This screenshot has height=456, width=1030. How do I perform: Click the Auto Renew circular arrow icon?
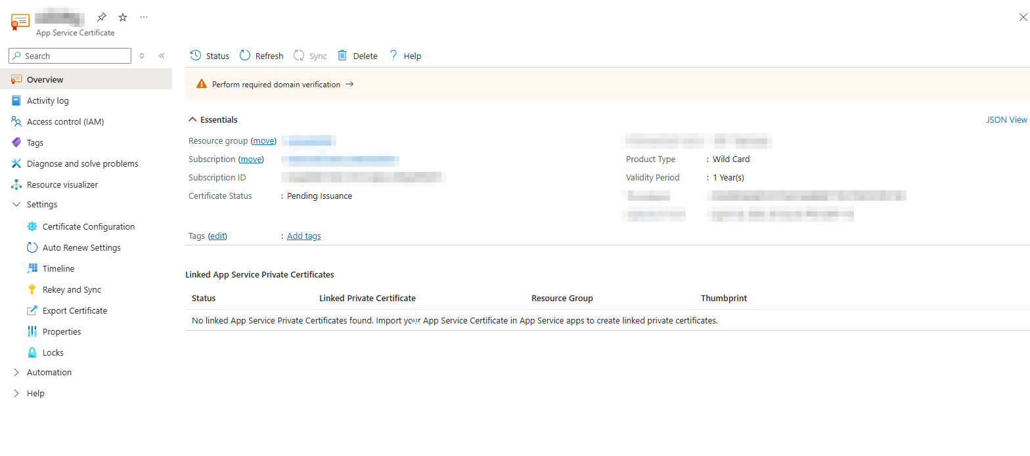tap(32, 247)
